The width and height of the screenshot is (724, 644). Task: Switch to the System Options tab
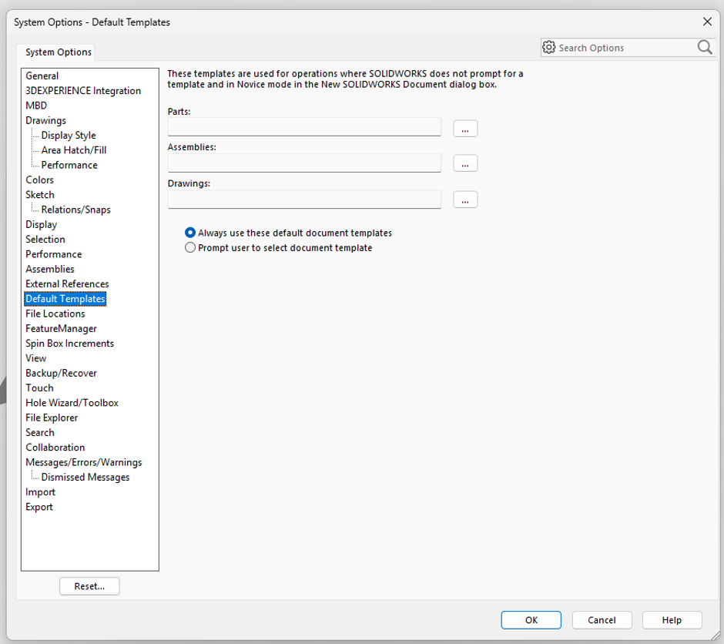click(x=59, y=52)
